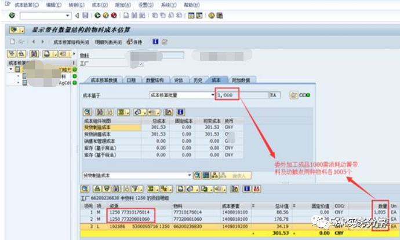
Task: Open Help via the yellow question icon
Action: click(212, 16)
